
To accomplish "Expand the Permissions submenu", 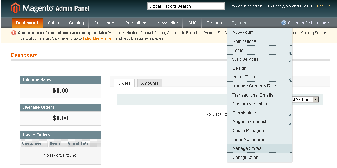I will click(x=259, y=113).
